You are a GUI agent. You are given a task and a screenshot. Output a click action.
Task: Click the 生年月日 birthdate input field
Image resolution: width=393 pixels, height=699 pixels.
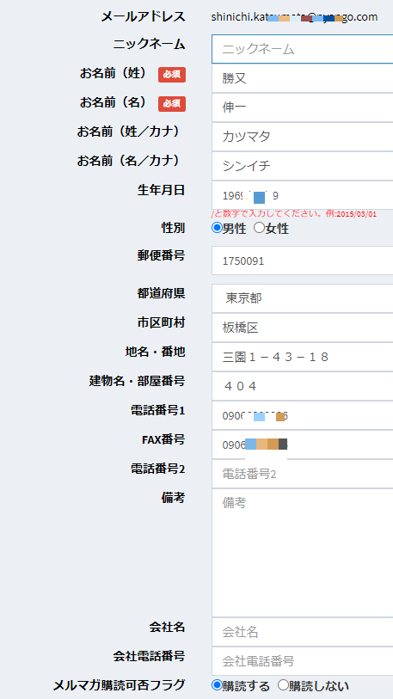[x=303, y=195]
